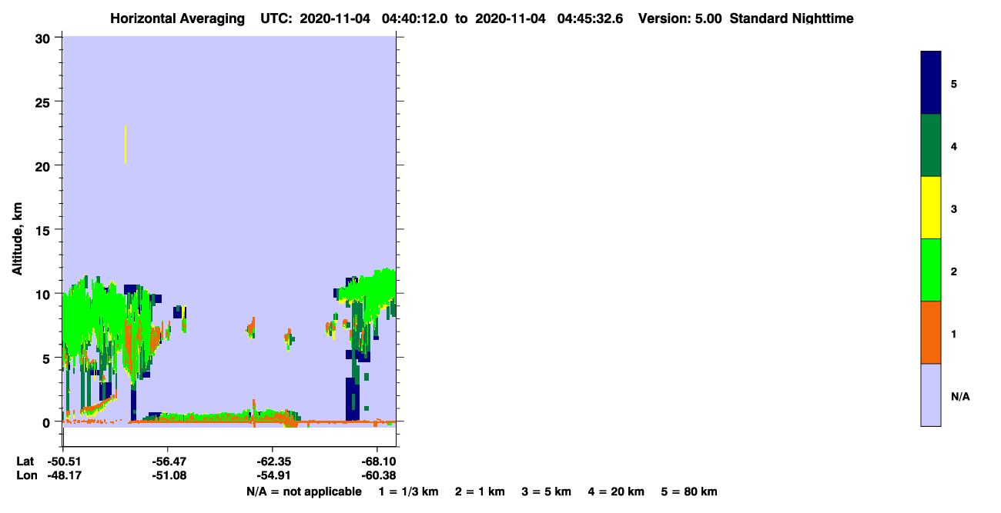Click 'Version: 5.00' text in header
The width and height of the screenshot is (1001, 513).
click(680, 18)
